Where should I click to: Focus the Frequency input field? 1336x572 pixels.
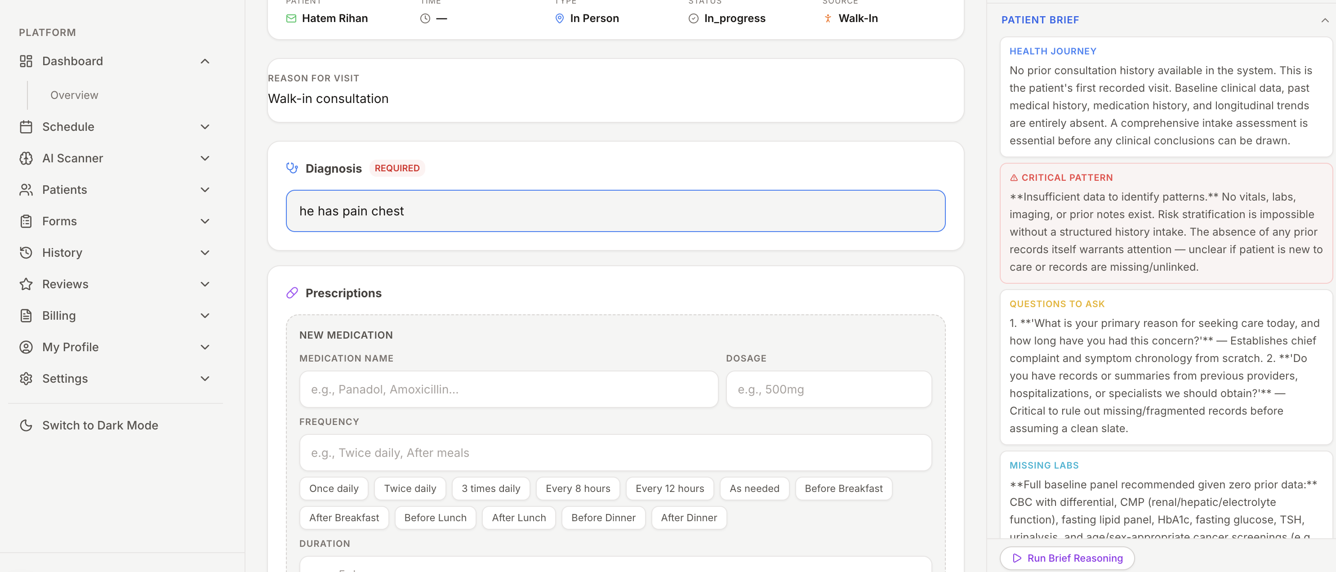coord(615,453)
